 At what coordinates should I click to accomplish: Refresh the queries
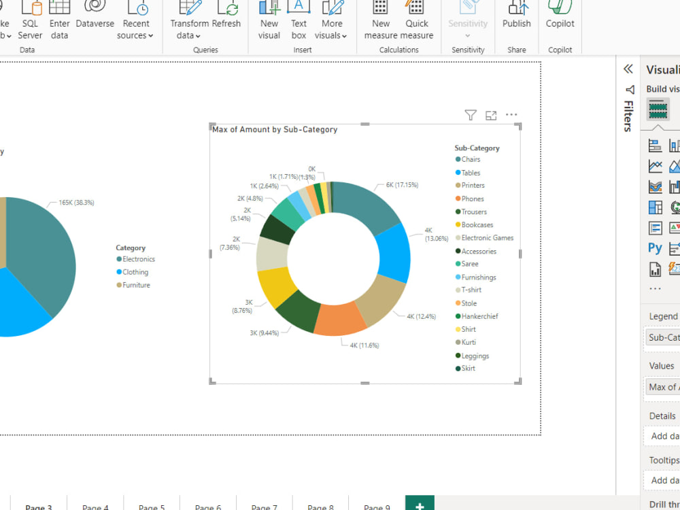point(226,16)
